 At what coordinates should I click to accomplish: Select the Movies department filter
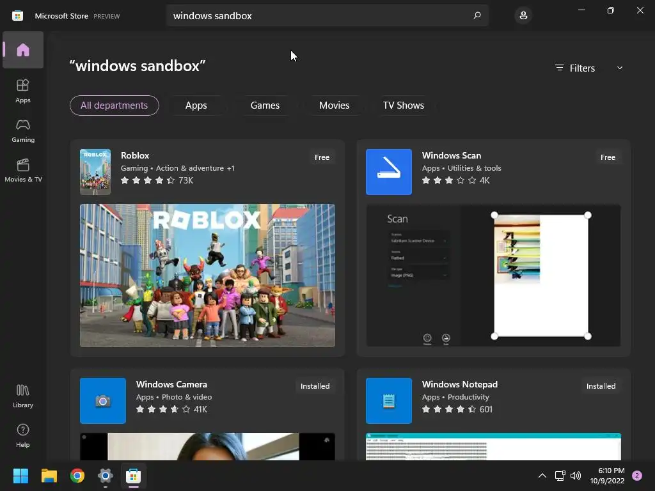click(334, 105)
